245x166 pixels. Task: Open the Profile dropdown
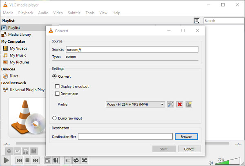tap(135, 104)
